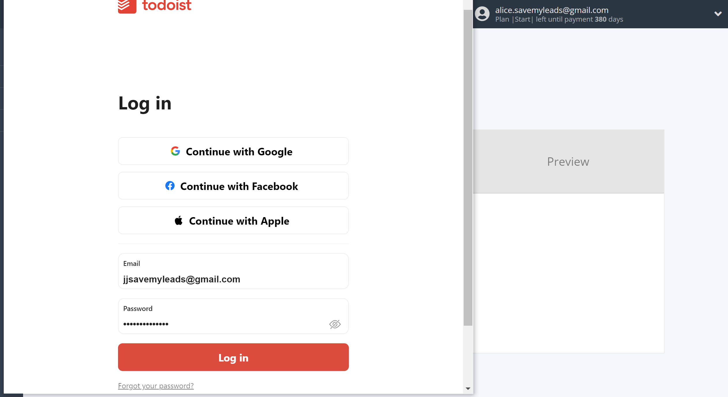This screenshot has height=397, width=728.
Task: Click the Forgot your password link
Action: 155,386
